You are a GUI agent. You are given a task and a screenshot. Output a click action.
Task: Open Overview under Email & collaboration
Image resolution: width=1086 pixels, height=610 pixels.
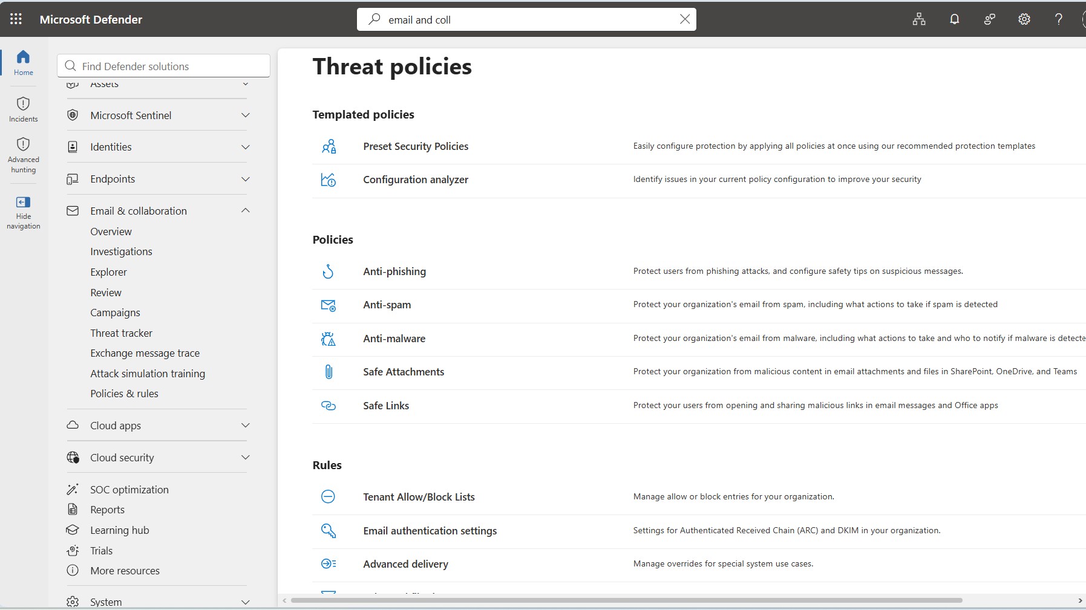111,232
